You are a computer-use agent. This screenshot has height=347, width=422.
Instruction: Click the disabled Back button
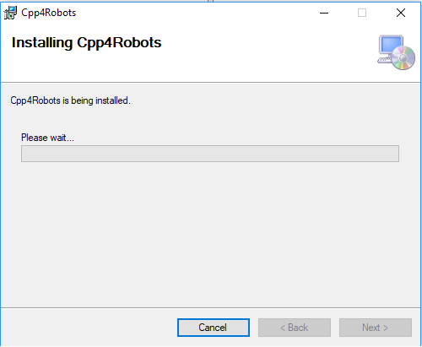(295, 328)
